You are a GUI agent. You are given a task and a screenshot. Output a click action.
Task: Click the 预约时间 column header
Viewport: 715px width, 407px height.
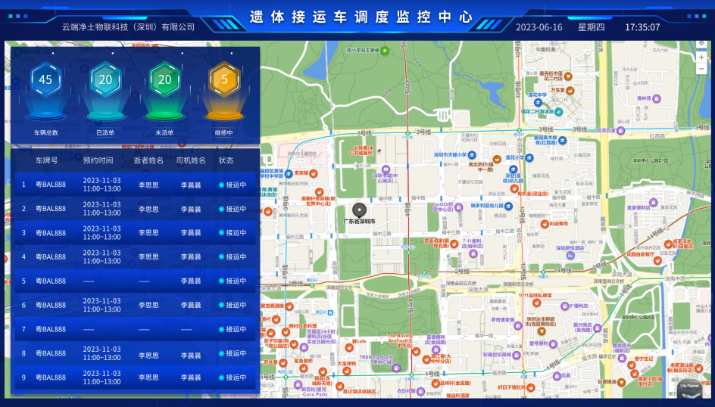(98, 160)
